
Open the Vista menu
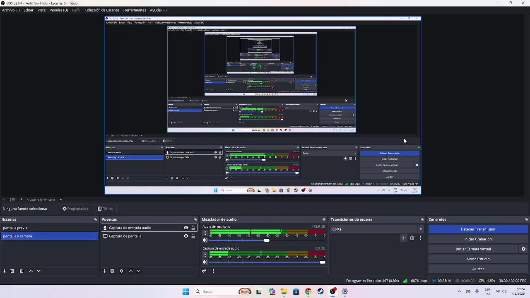[x=41, y=10]
